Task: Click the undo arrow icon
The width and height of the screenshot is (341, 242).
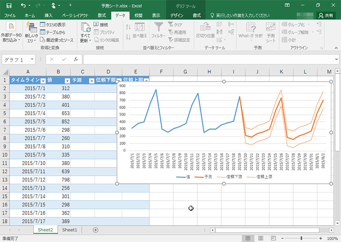Action: point(23,5)
